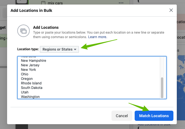Click the arrow on Regions or States

(75, 49)
